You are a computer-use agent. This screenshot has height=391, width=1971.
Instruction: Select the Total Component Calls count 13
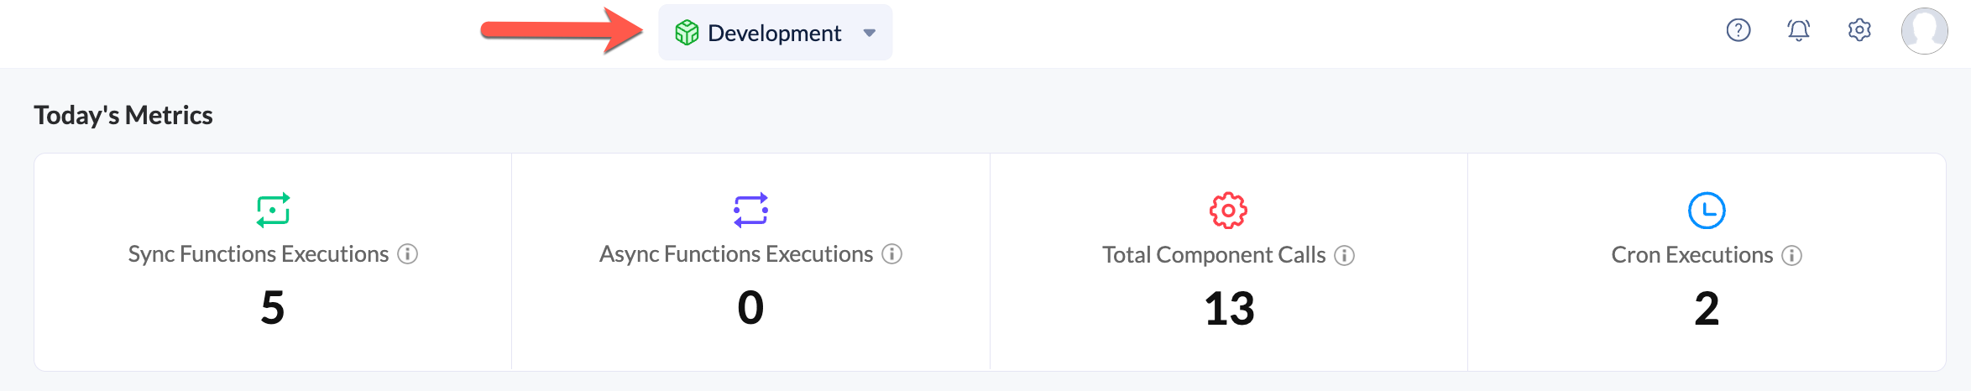pos(1229,309)
